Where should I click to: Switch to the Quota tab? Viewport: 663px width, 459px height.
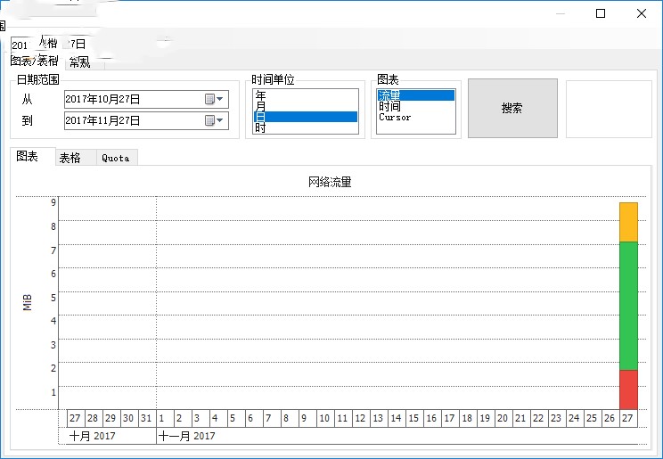(116, 158)
